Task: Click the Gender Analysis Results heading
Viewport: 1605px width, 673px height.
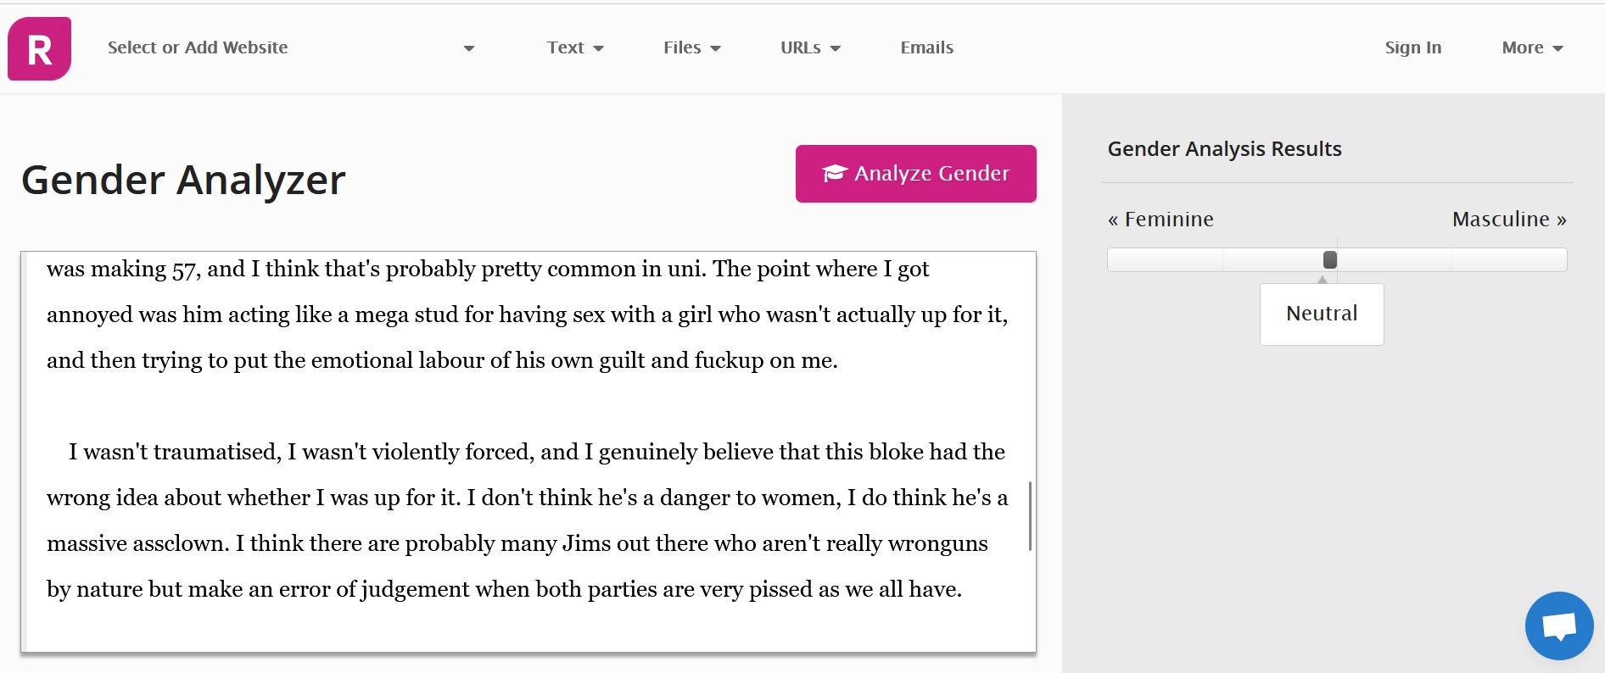Action: point(1224,149)
